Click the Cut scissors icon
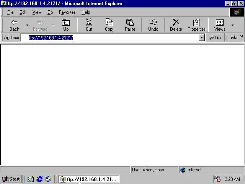 89,22
